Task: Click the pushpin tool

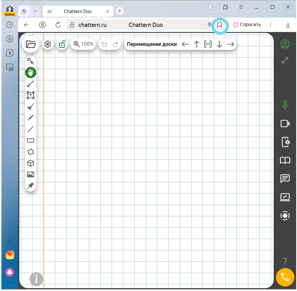Action: click(x=30, y=186)
